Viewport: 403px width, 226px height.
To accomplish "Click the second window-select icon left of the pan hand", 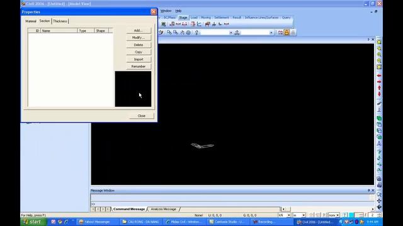I will 176,32.
